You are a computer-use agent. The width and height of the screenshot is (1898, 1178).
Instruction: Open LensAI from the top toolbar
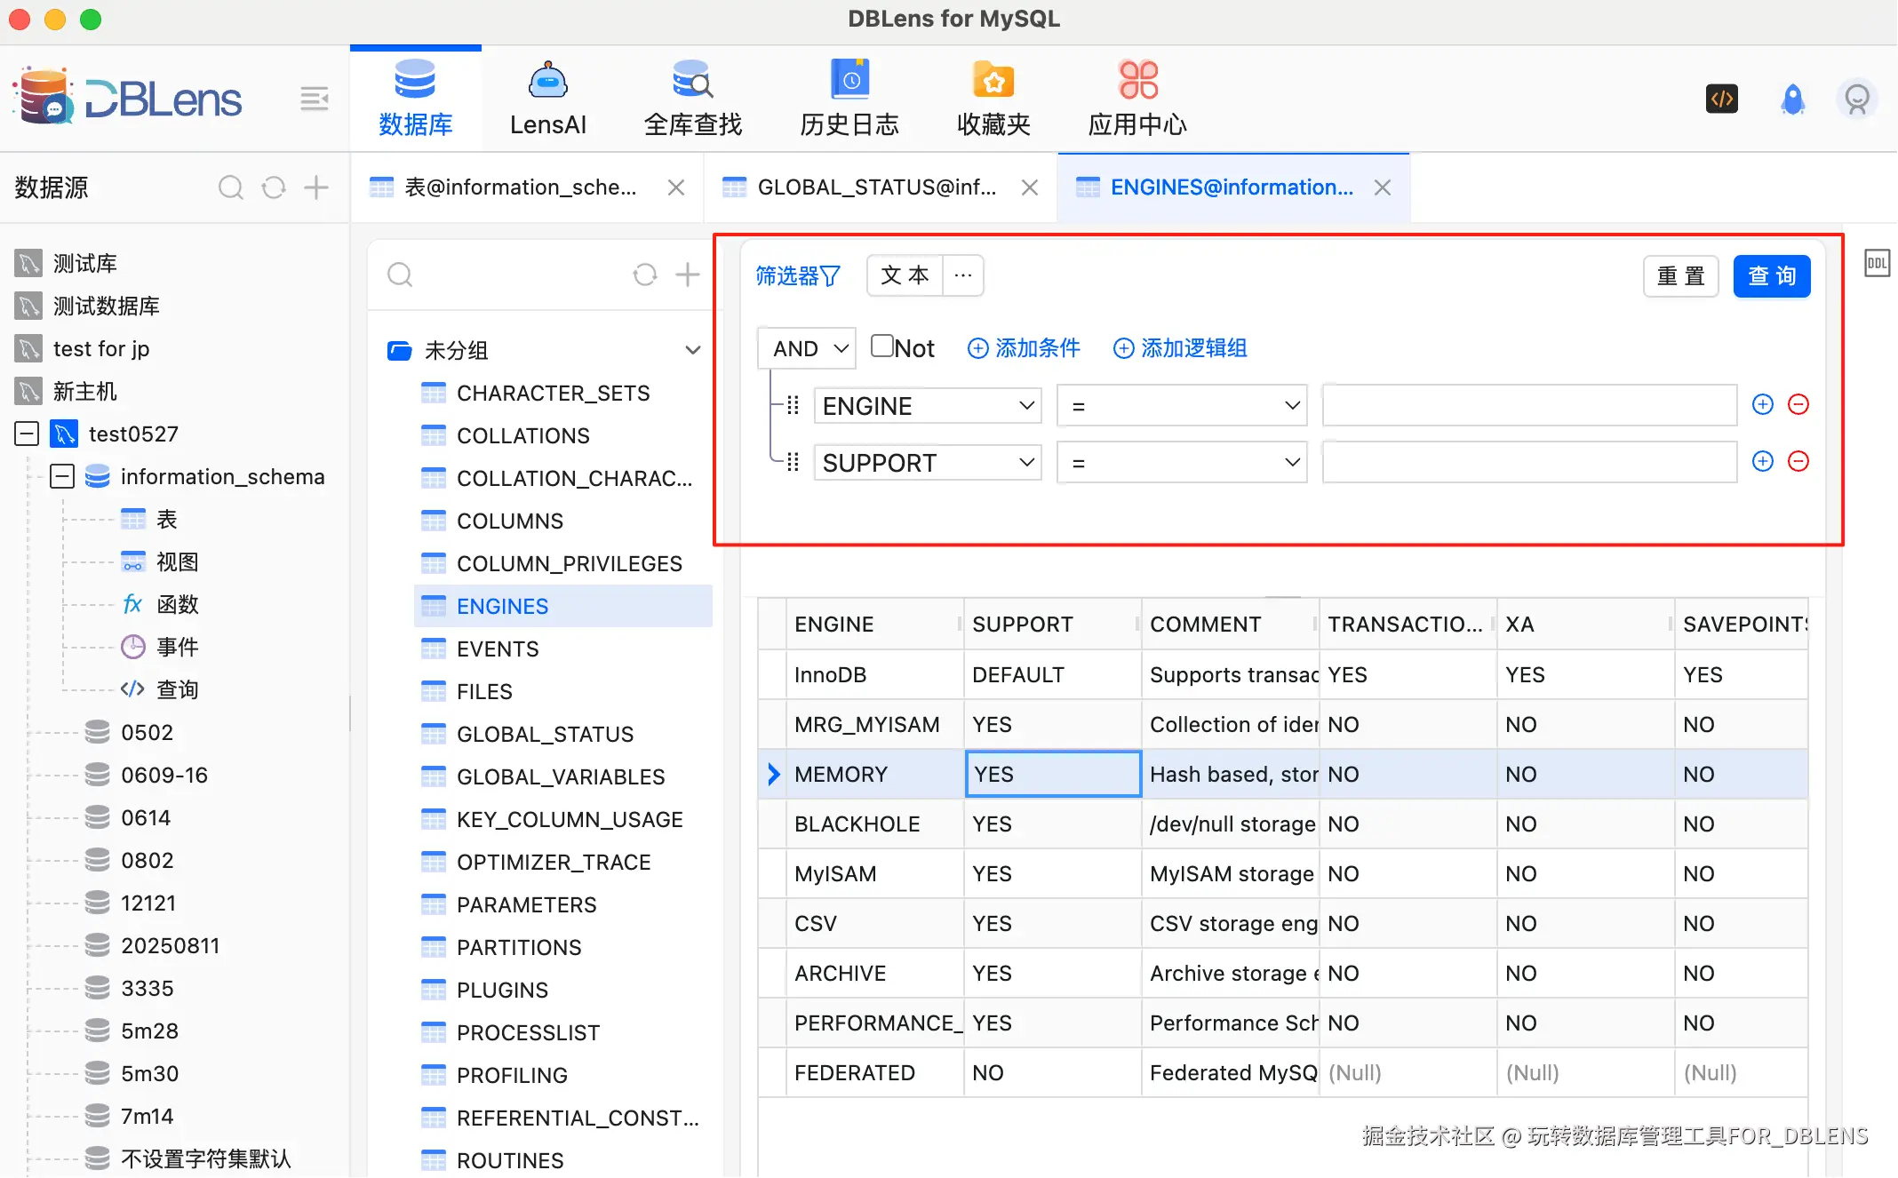pos(547,98)
